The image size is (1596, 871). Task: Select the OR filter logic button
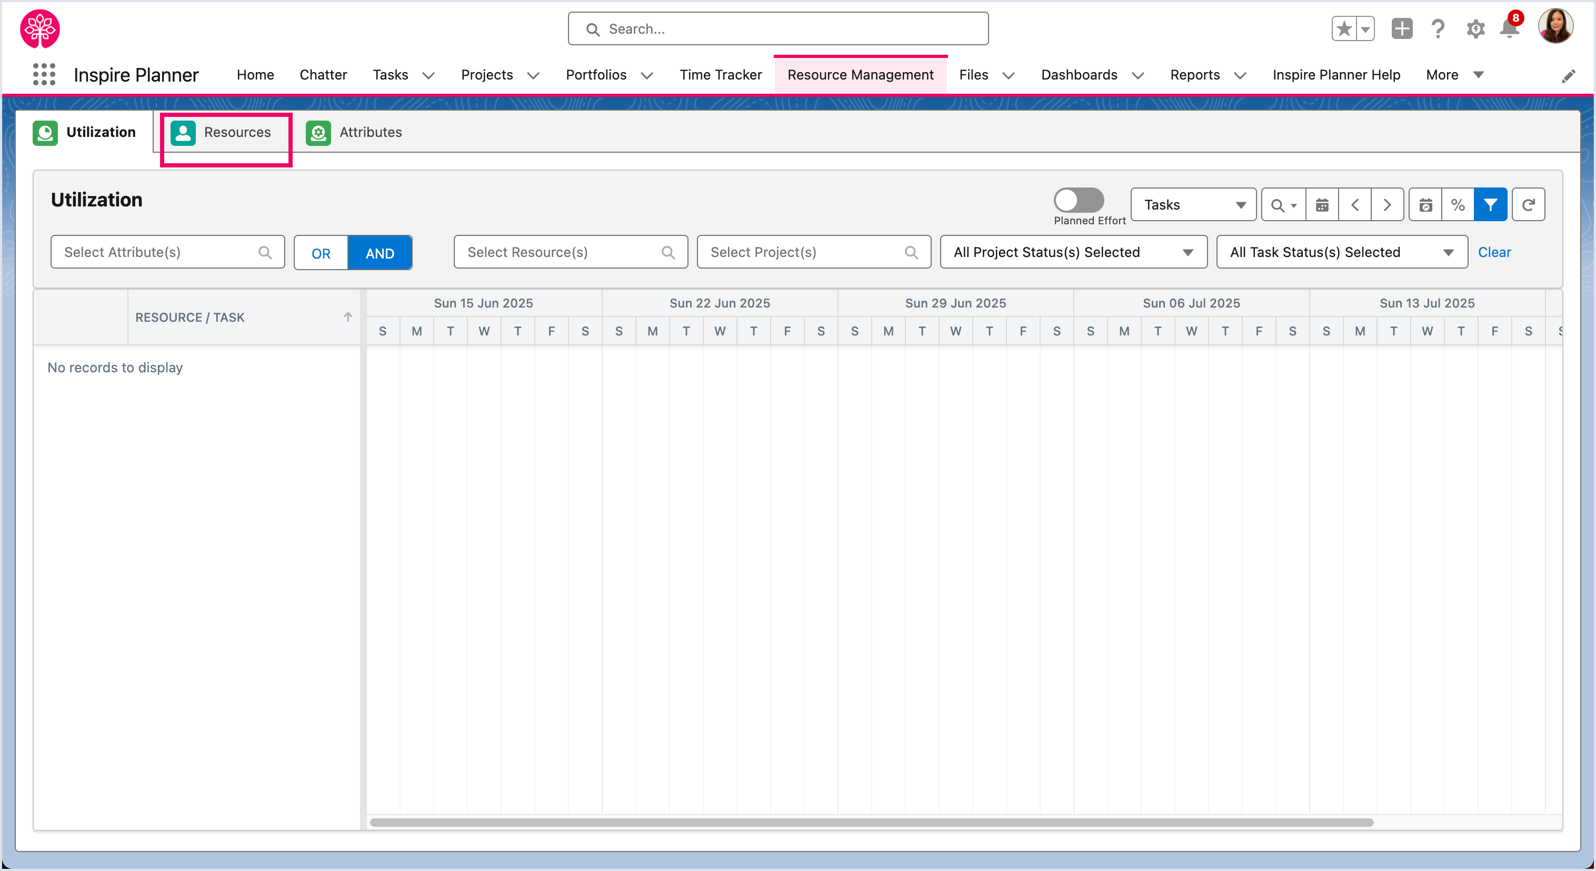tap(321, 253)
